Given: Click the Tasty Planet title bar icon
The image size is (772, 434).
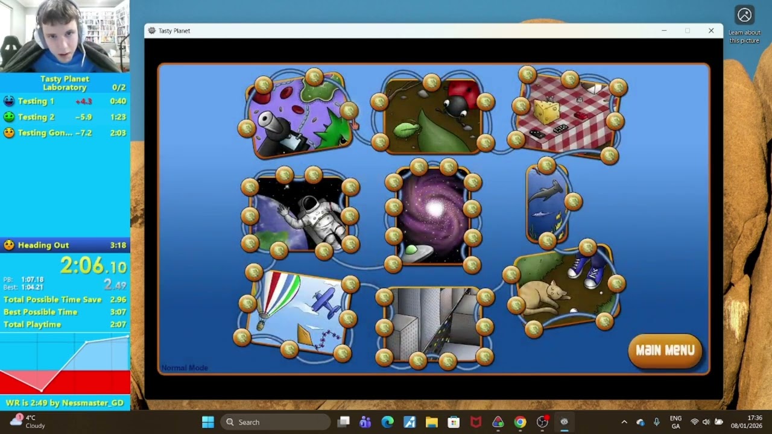Looking at the screenshot, I should pyautogui.click(x=151, y=31).
